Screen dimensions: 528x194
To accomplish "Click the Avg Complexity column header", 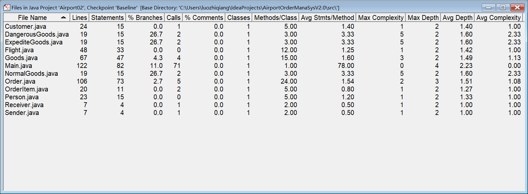I will (x=498, y=18).
